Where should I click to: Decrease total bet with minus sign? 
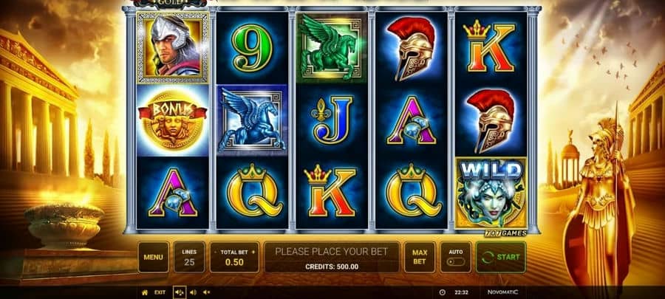tap(216, 252)
